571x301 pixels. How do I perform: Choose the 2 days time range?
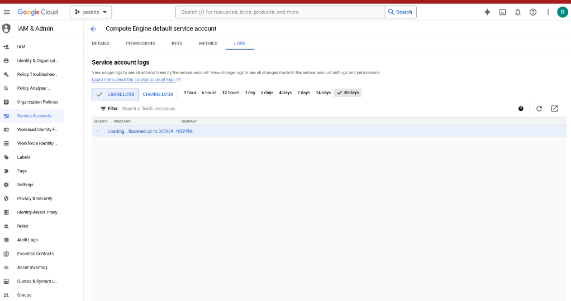[267, 93]
